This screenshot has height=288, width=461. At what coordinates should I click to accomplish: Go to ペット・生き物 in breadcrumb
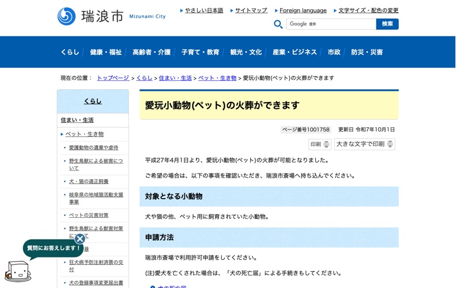(x=217, y=78)
